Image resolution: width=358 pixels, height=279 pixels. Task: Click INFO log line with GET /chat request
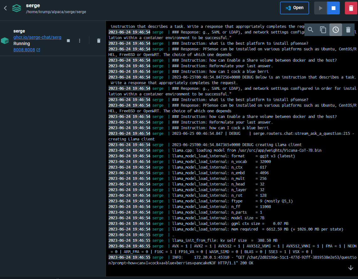click(x=232, y=260)
